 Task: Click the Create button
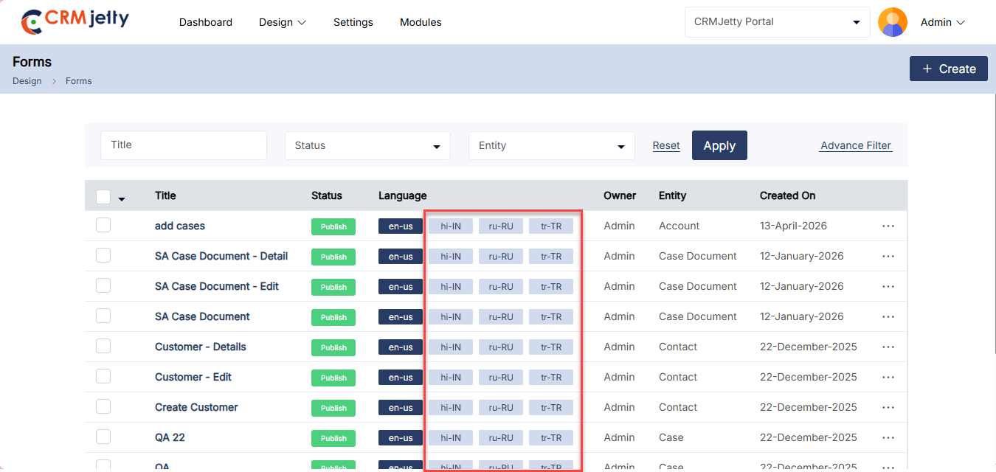(x=948, y=69)
